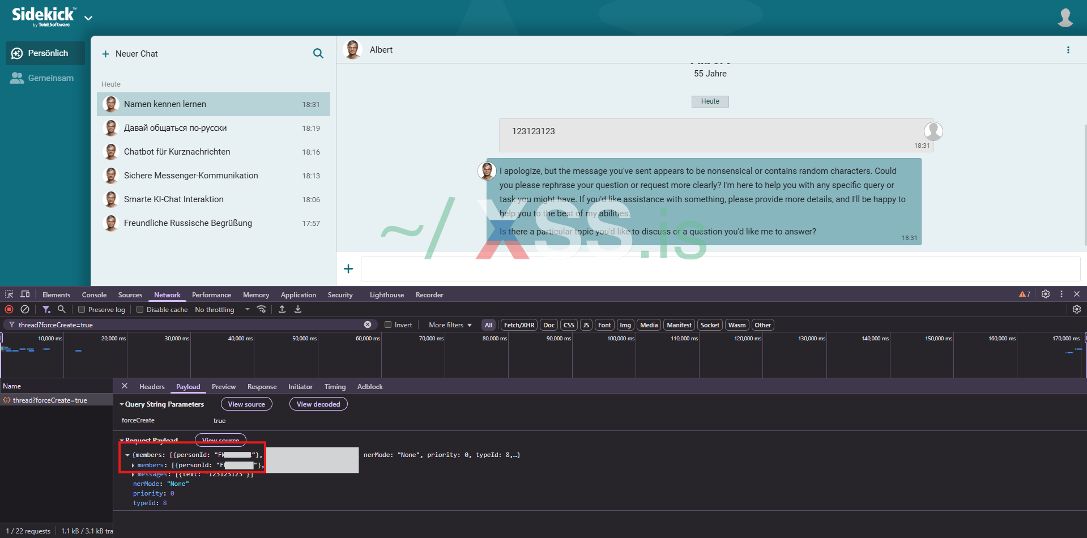Image resolution: width=1087 pixels, height=538 pixels.
Task: Switch to the Response detail tab
Action: pos(262,387)
